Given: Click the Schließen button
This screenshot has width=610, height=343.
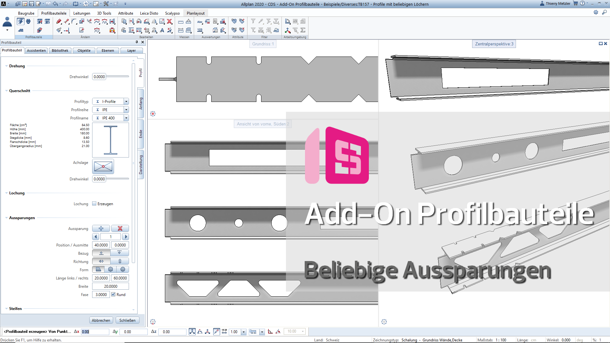Looking at the screenshot, I should (127, 320).
